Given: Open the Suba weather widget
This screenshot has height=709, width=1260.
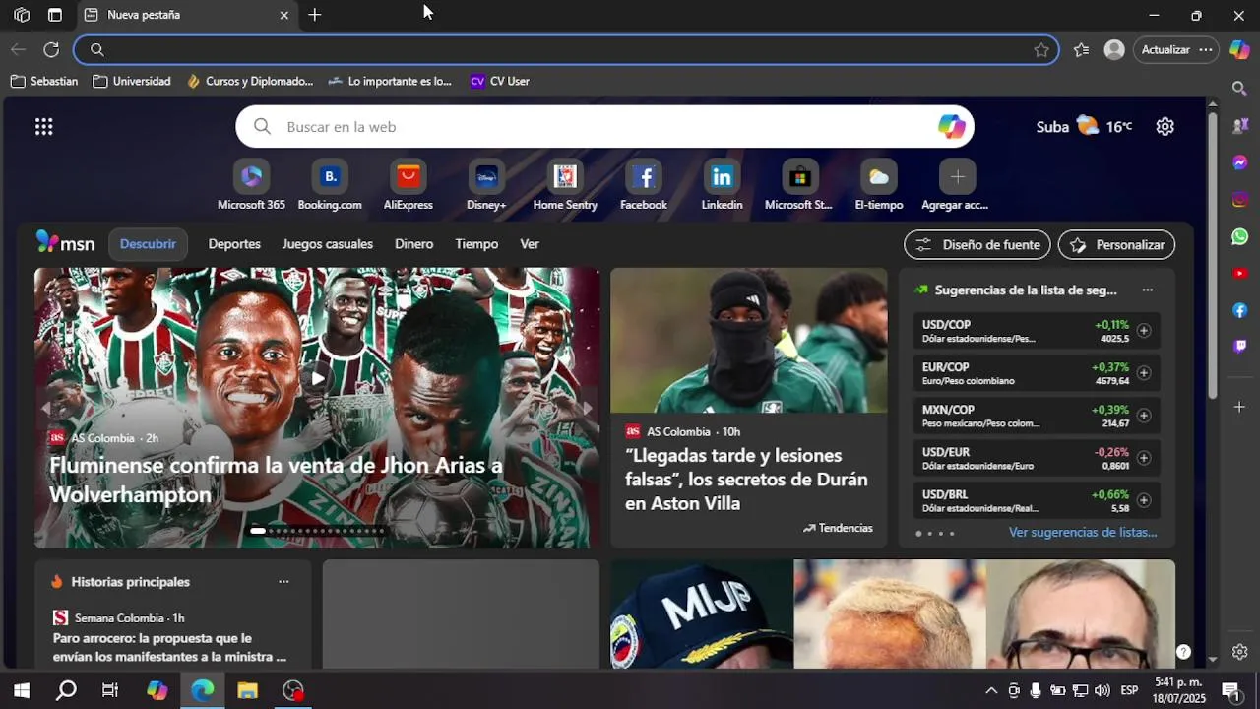Looking at the screenshot, I should [x=1084, y=126].
